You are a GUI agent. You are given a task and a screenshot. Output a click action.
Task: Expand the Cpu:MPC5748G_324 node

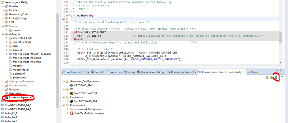(x=68, y=101)
